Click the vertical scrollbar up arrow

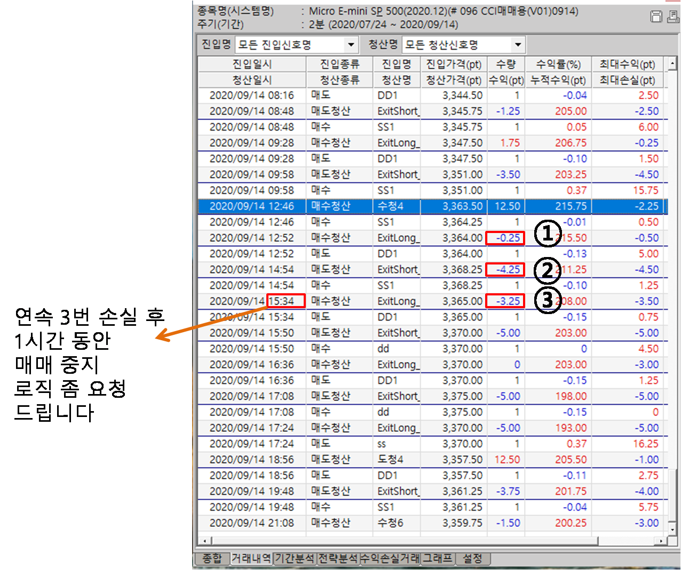672,64
